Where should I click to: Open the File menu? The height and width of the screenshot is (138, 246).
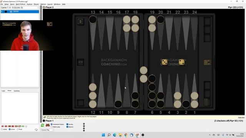2,4
